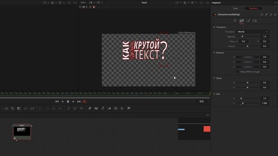The image size is (278, 156).
Task: Switch to the Tools tab in Inspector
Action: (235, 8)
